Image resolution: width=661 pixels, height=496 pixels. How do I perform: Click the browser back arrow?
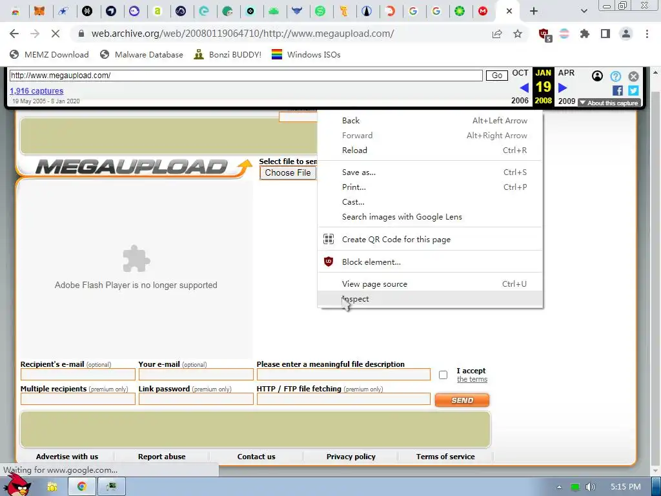[x=14, y=34]
